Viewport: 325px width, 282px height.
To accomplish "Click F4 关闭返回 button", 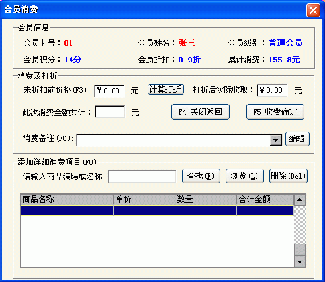I will (201, 112).
